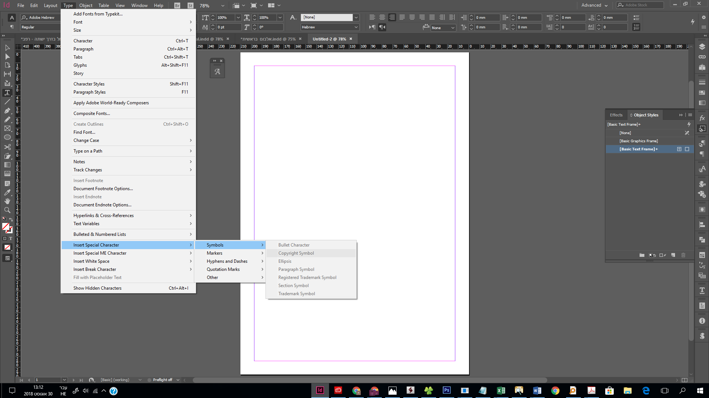The width and height of the screenshot is (709, 398).
Task: Toggle right-to-left paragraph direction
Action: [x=382, y=27]
